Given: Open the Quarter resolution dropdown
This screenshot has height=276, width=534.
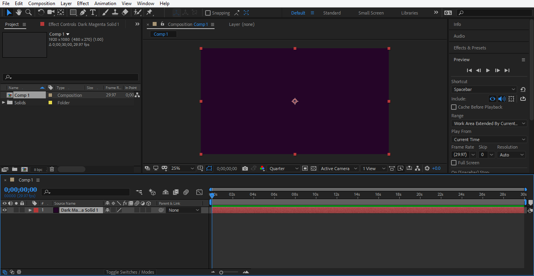Looking at the screenshot, I should tap(284, 169).
